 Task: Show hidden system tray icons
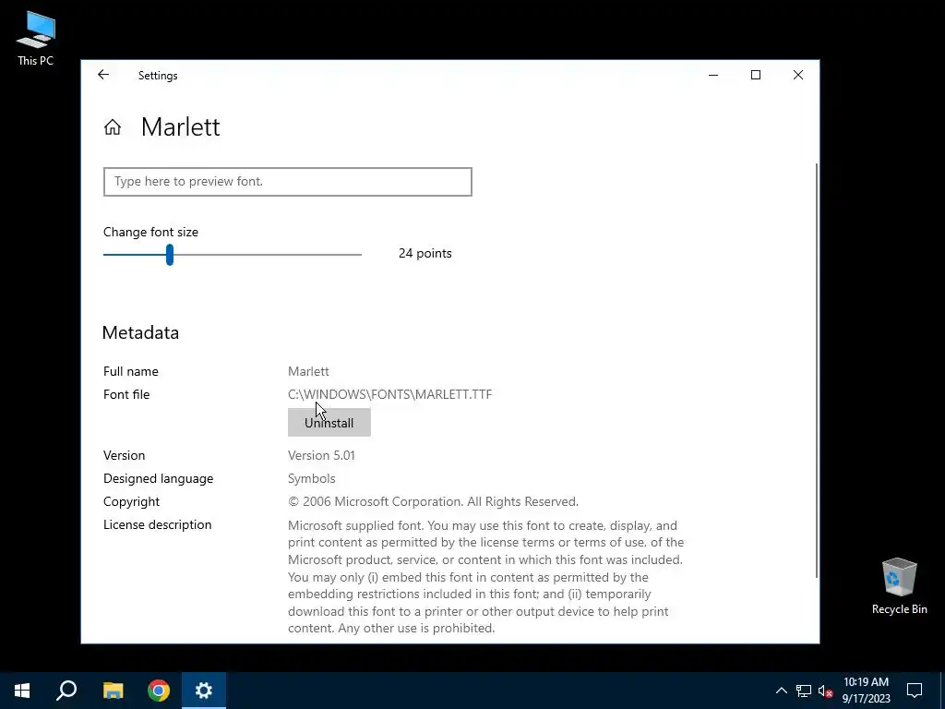(781, 691)
